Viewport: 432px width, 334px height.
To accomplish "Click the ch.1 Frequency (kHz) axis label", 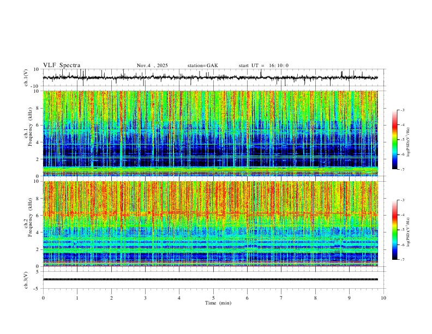I will (28, 127).
